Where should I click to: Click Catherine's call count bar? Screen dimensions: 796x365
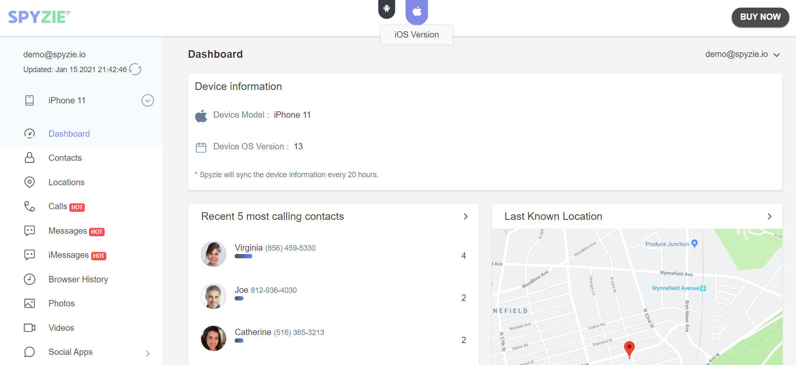click(239, 341)
